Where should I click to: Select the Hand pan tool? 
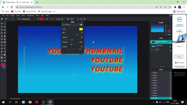point(5,61)
